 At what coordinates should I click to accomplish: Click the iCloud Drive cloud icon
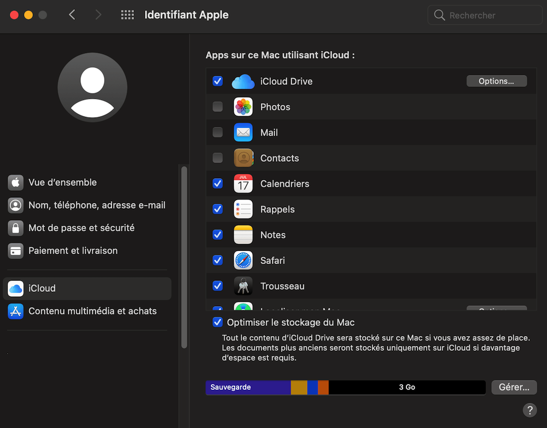point(243,81)
